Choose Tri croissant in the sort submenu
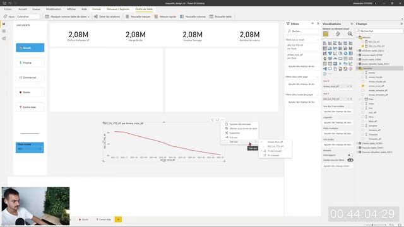 pyautogui.click(x=275, y=156)
